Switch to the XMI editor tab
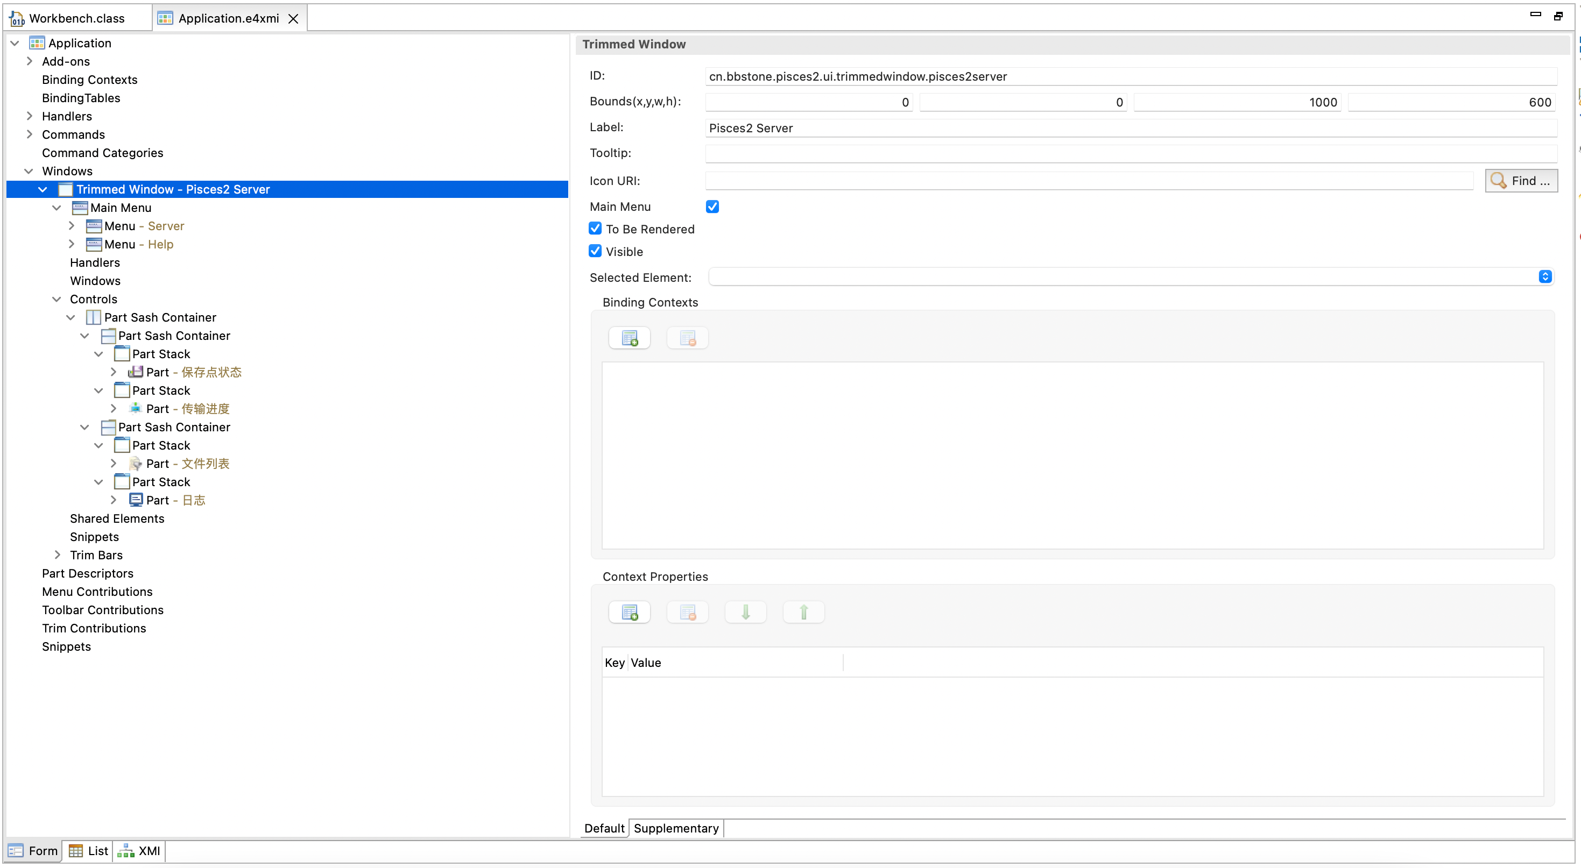 click(x=140, y=851)
